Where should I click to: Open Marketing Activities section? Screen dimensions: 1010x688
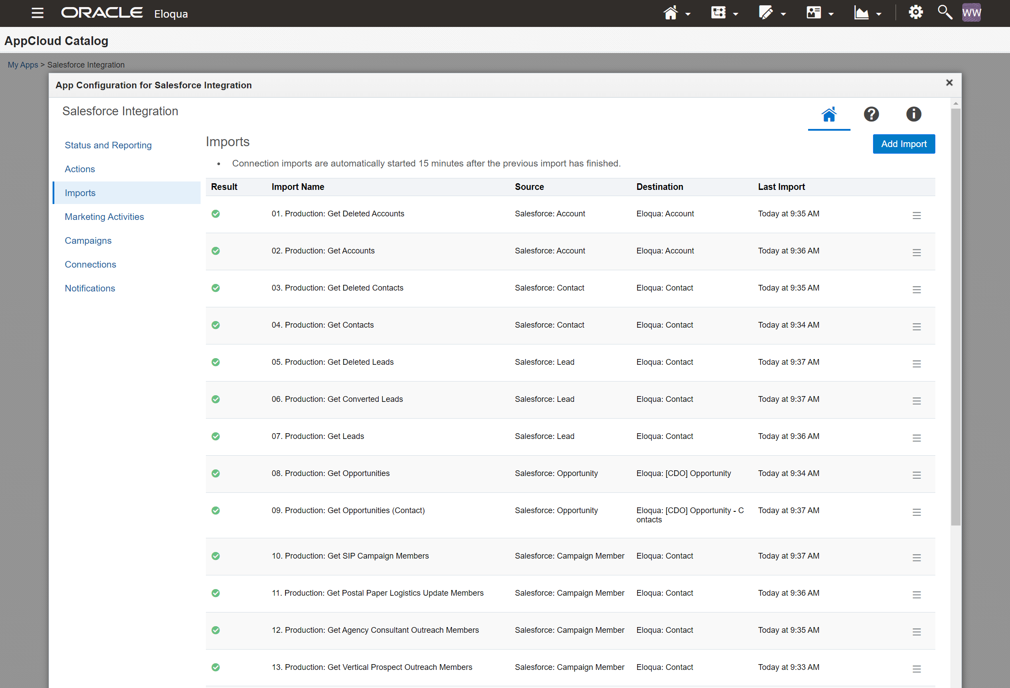[x=104, y=217]
